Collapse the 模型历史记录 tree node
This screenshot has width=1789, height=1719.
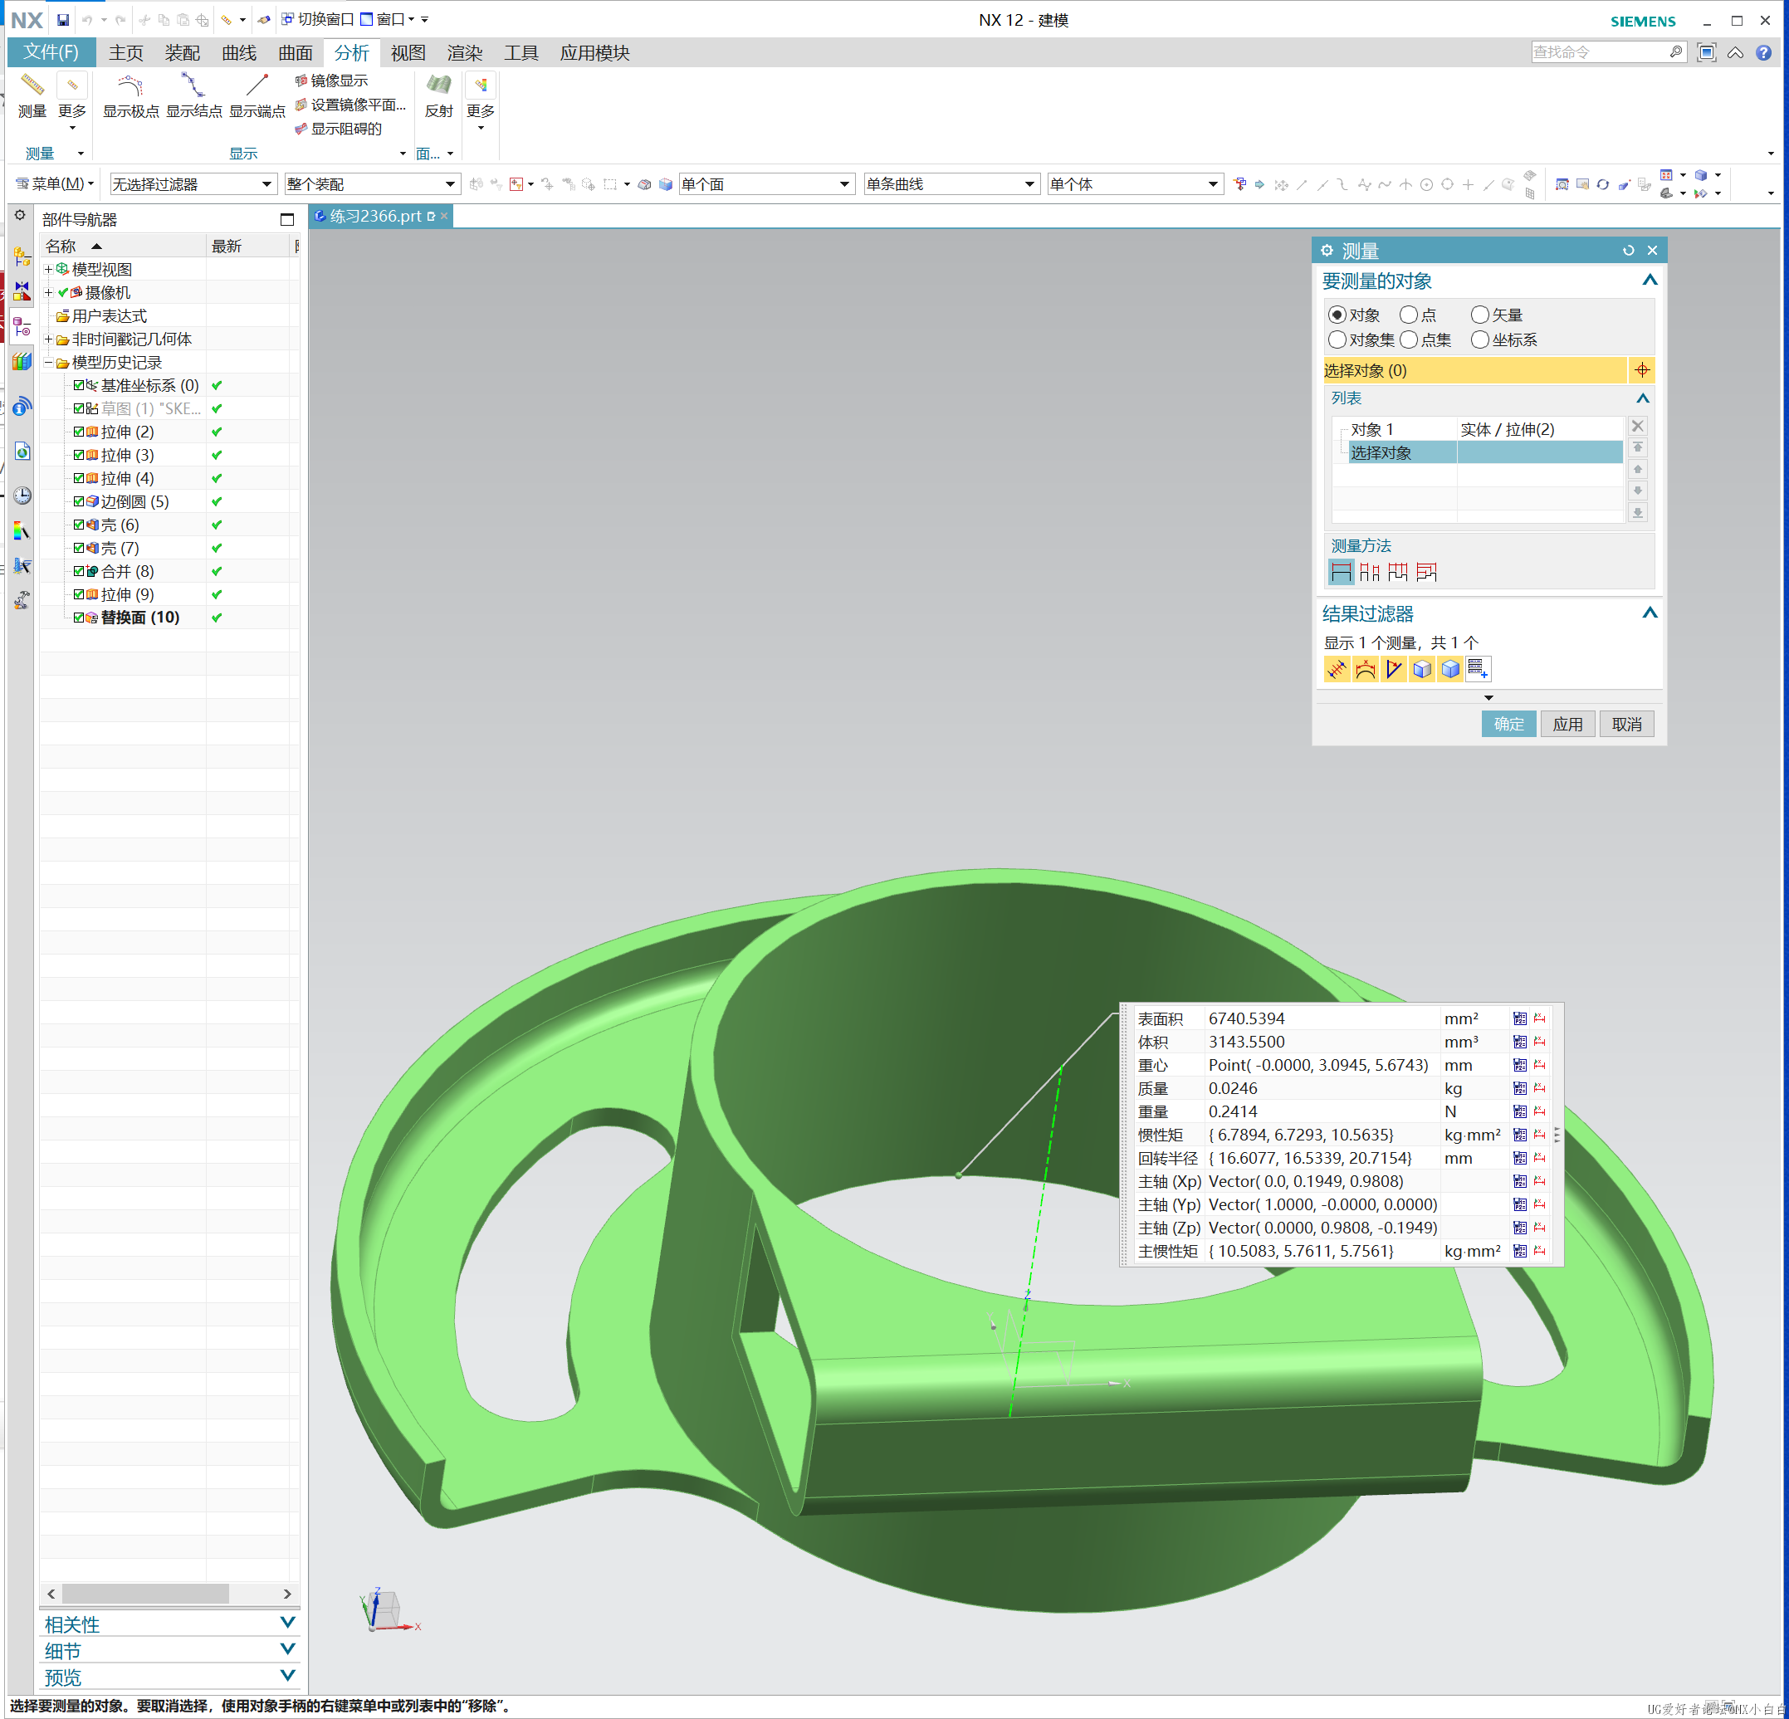48,362
